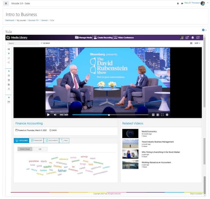210x199 pixels.
Task: Play the Finance Accounting video
Action: 48,115
